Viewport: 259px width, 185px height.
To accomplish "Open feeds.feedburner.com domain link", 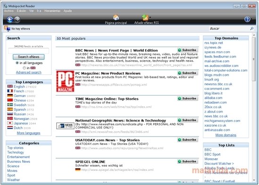I will [x=220, y=56].
